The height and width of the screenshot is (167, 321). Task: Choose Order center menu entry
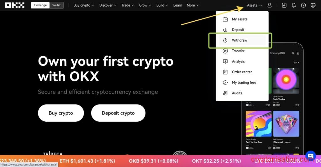click(242, 72)
